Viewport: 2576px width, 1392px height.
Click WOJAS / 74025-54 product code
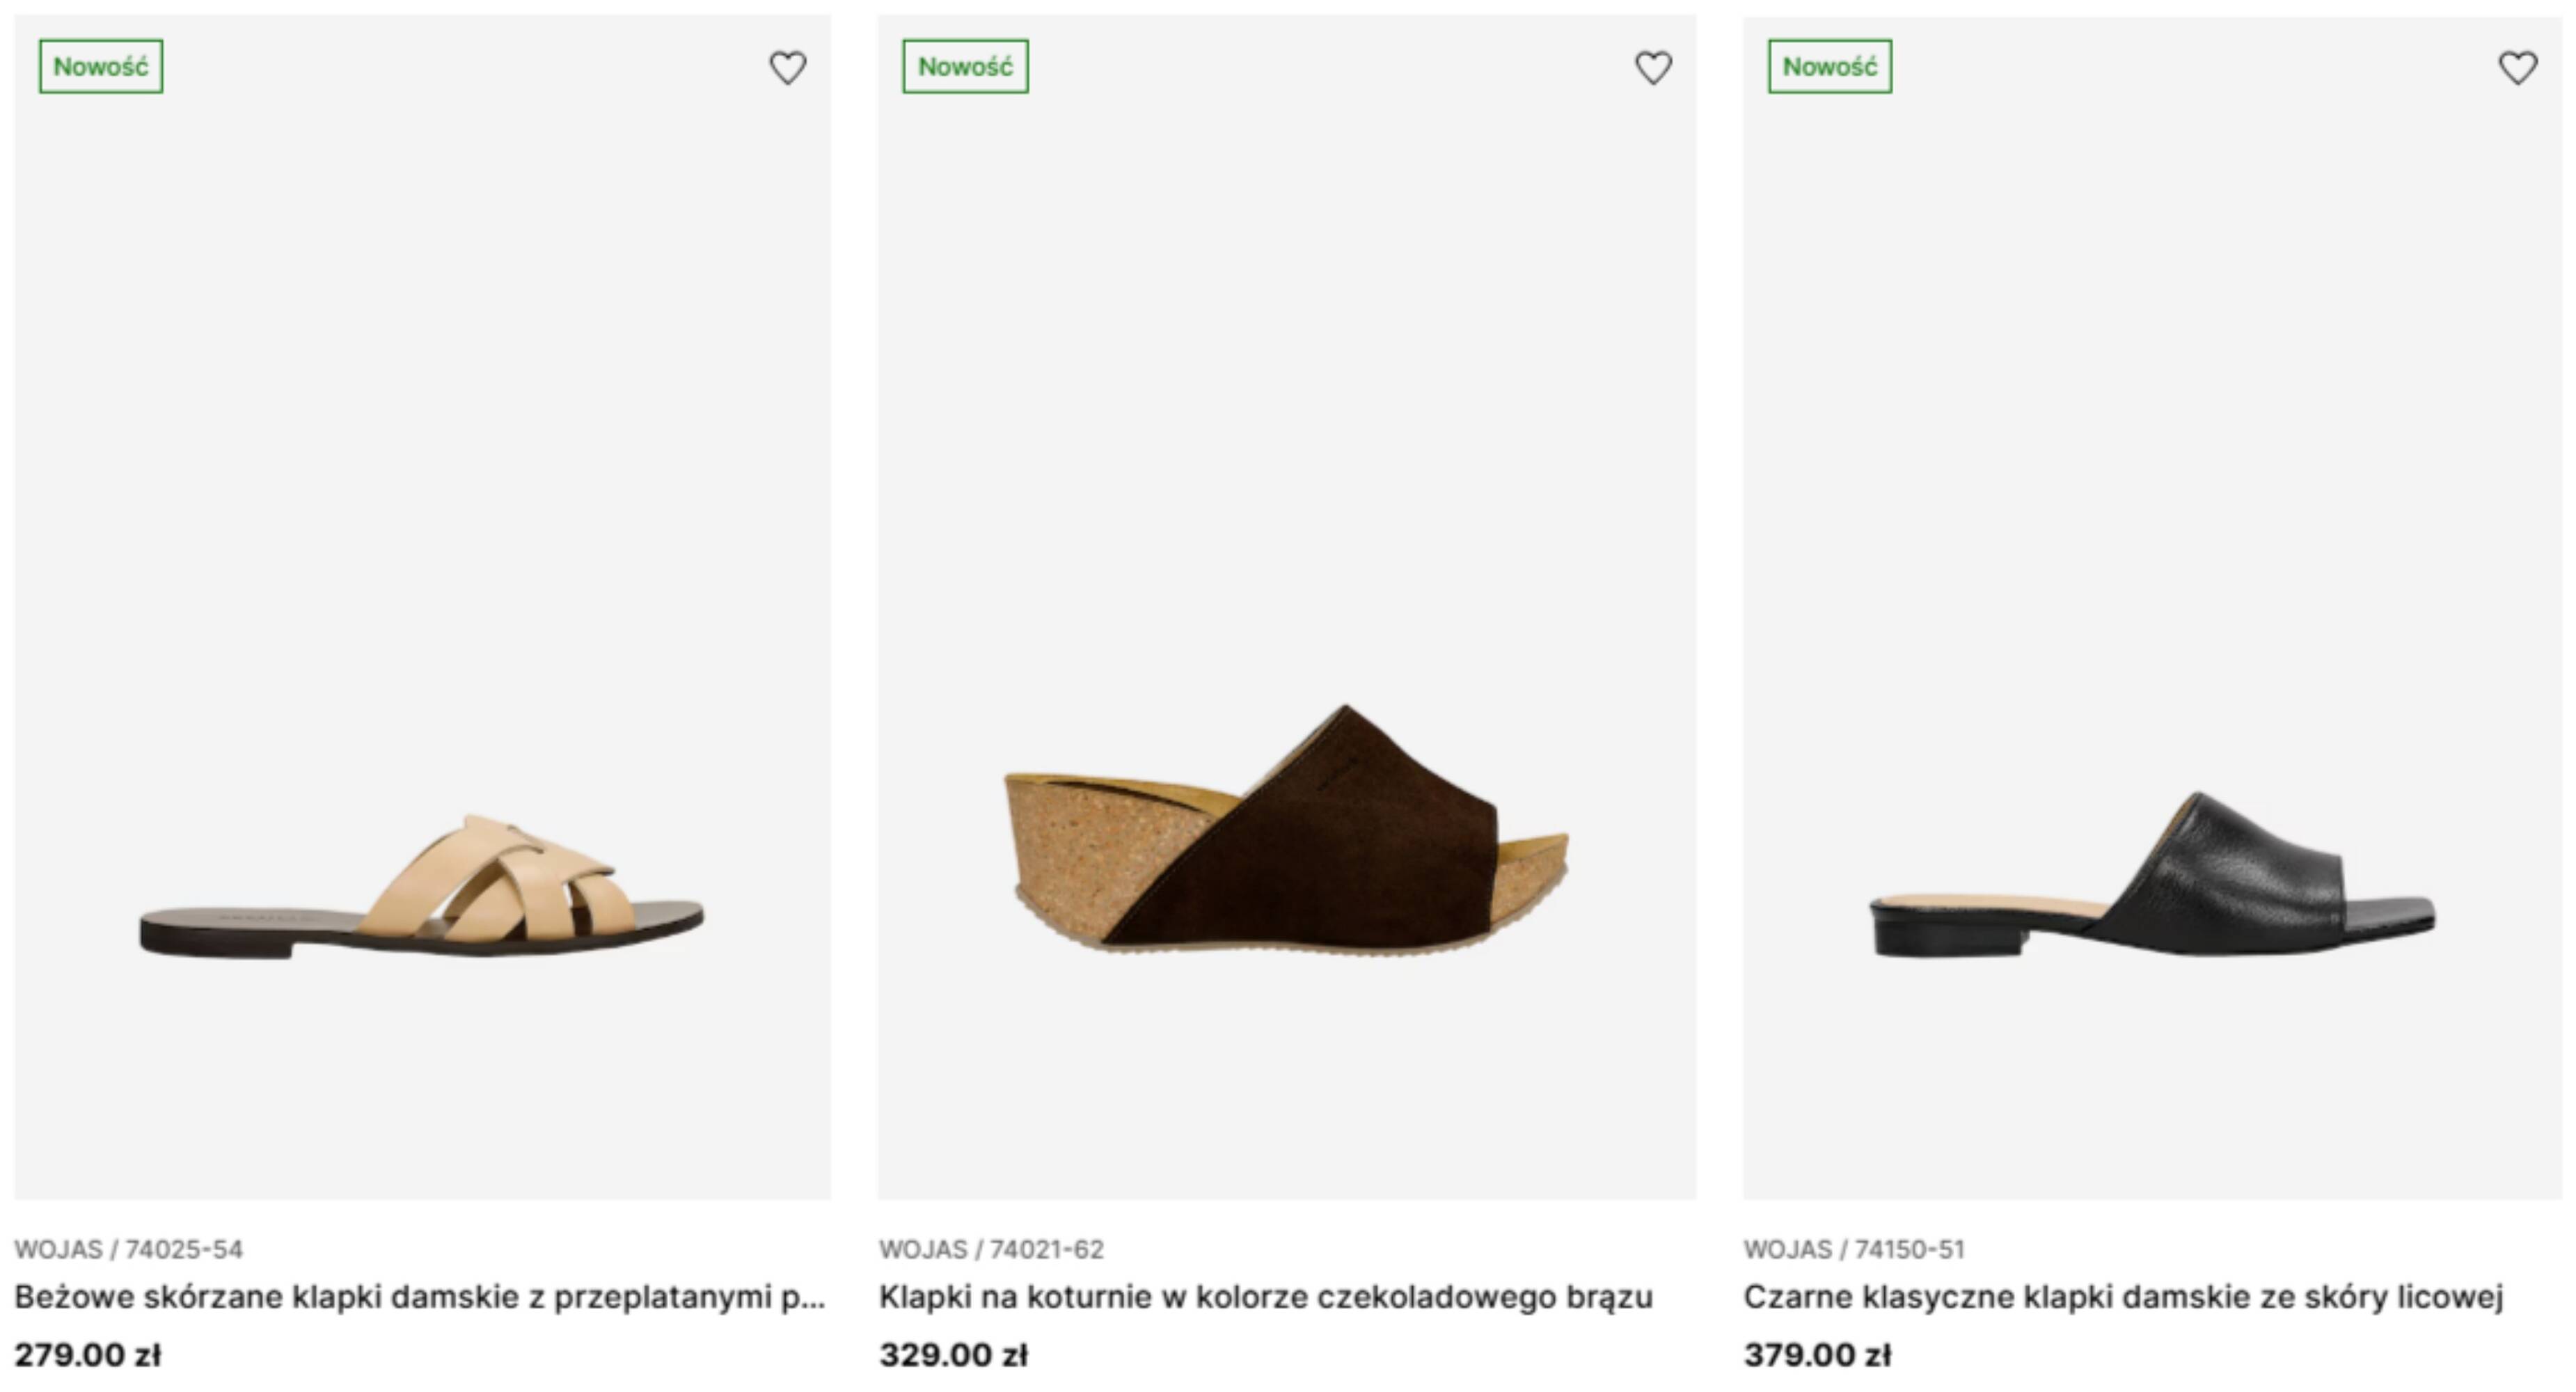(129, 1249)
